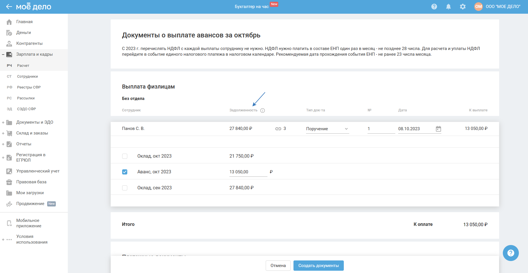Collapse the Зарплата и кадры section
Image resolution: width=528 pixels, height=273 pixels.
click(x=3, y=55)
